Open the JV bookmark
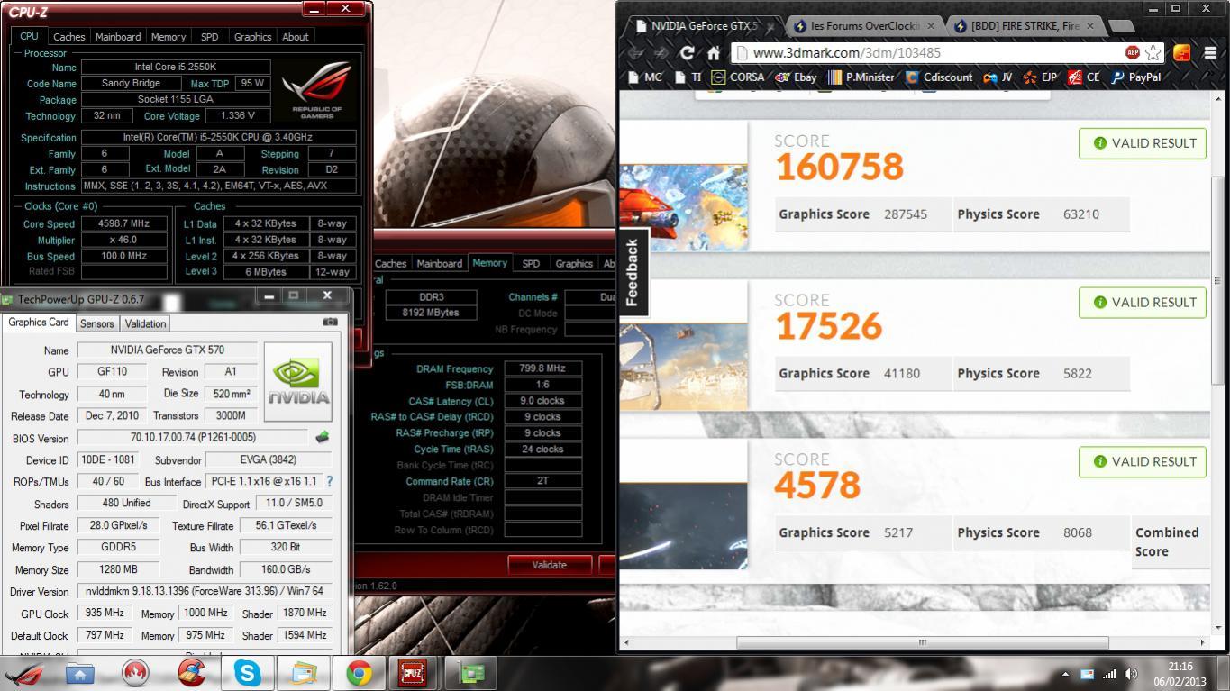The image size is (1230, 691). [998, 77]
